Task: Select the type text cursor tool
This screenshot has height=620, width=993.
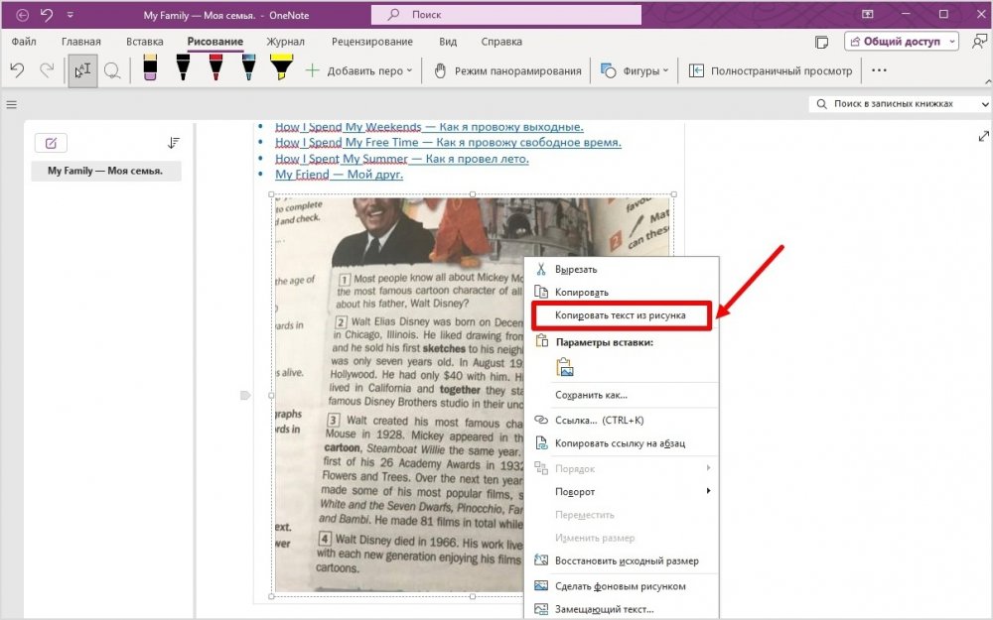Action: coord(82,70)
